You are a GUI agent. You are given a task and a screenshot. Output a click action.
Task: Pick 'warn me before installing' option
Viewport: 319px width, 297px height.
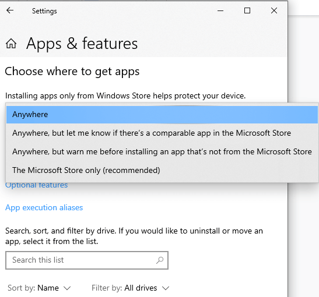tap(162, 152)
